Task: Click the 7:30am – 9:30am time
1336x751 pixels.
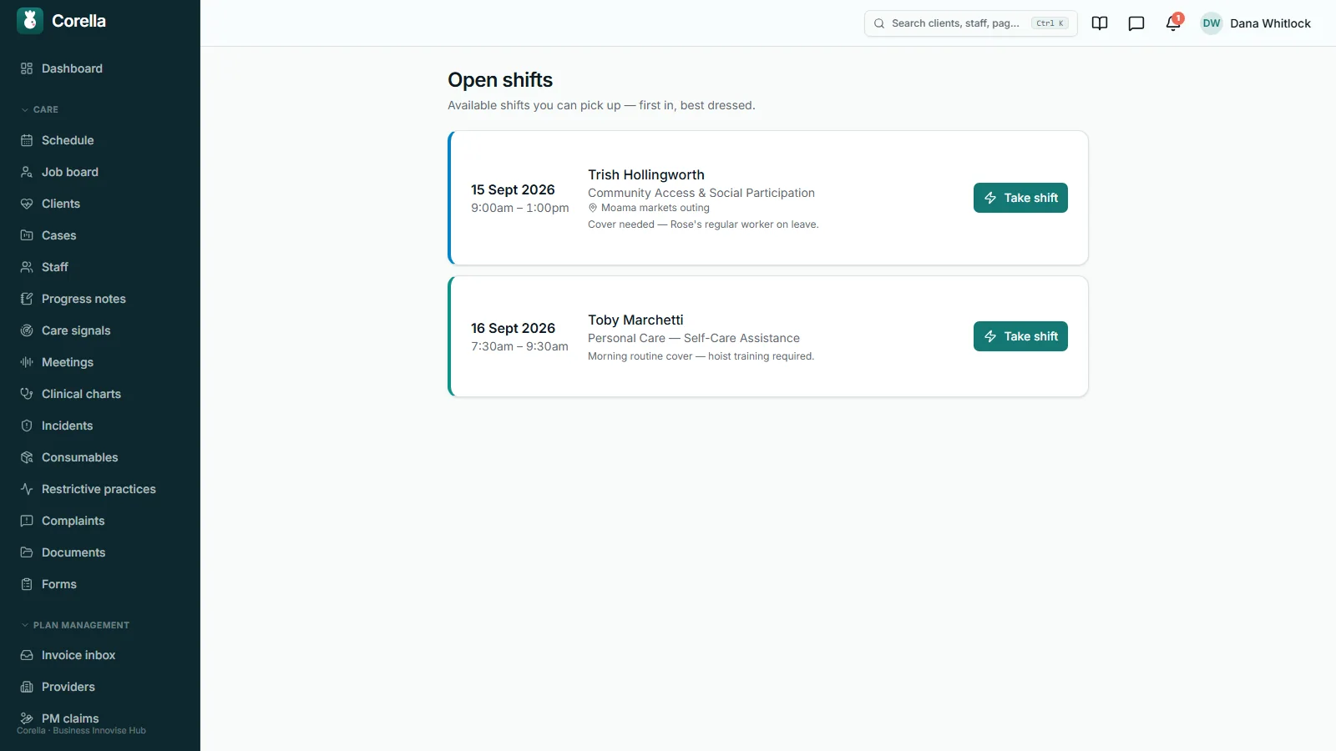Action: pyautogui.click(x=519, y=346)
